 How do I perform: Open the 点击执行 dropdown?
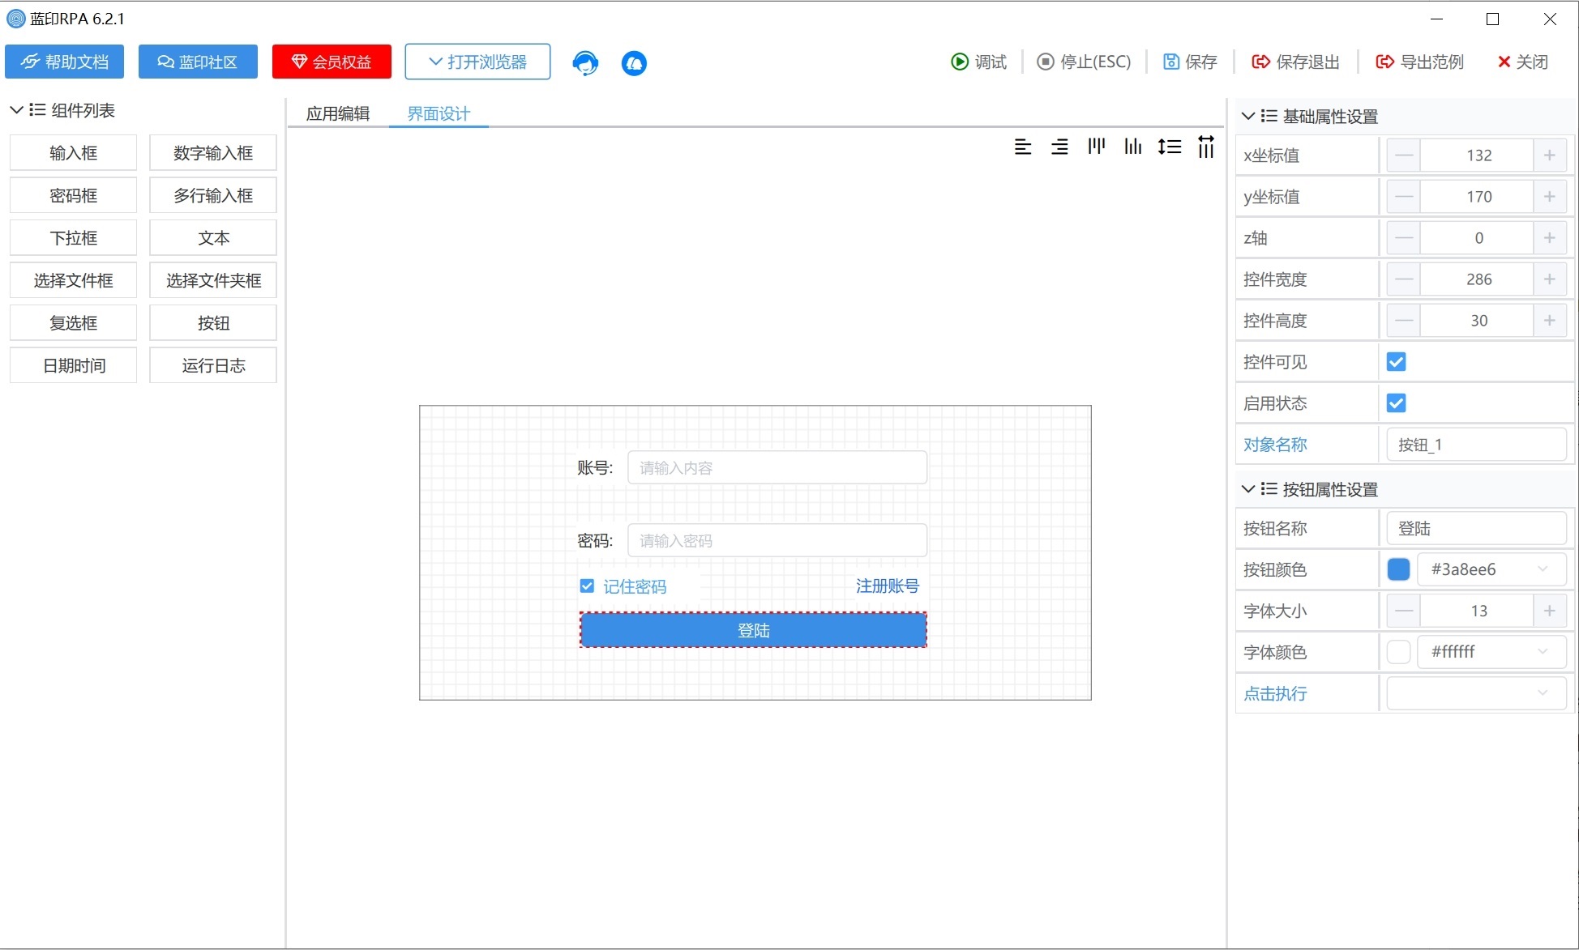tap(1476, 692)
